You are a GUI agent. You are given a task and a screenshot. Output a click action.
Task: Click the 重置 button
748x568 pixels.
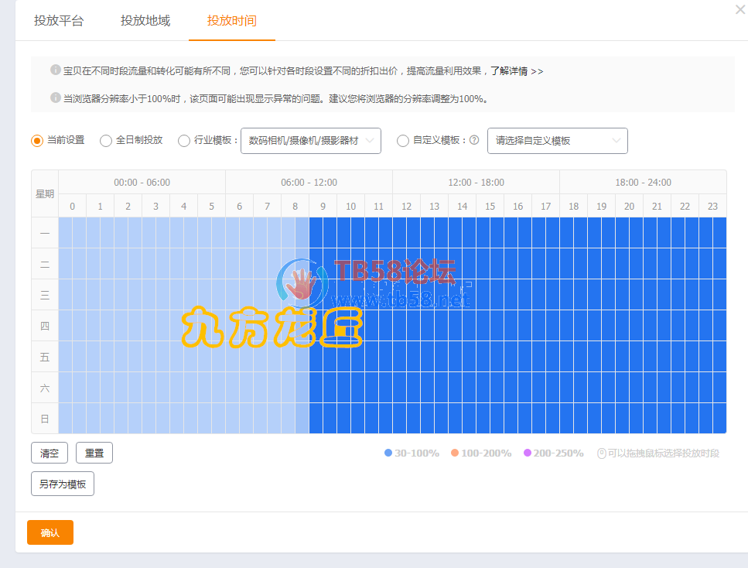click(x=94, y=453)
